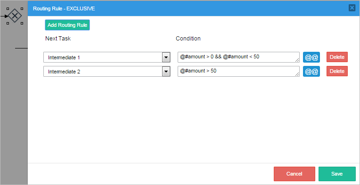The height and width of the screenshot is (185, 360).
Task: Click resize grip of first condition box
Action: (297, 60)
